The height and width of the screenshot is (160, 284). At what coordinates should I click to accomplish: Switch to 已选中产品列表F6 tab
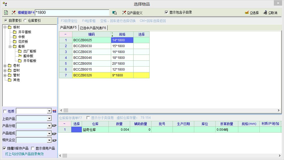coord(93,28)
